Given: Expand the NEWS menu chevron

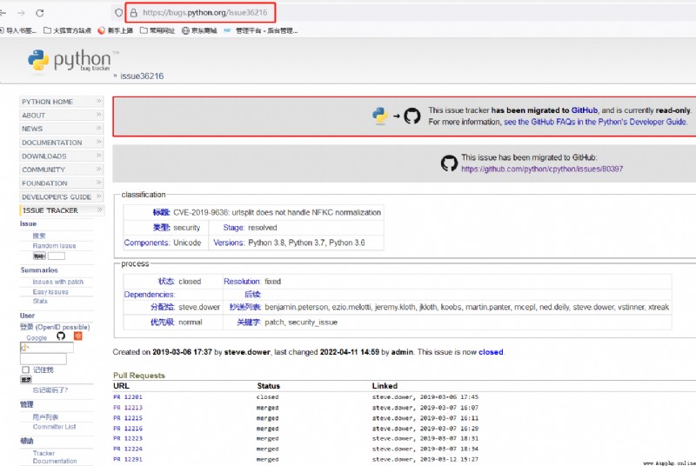Looking at the screenshot, I should pyautogui.click(x=99, y=129).
